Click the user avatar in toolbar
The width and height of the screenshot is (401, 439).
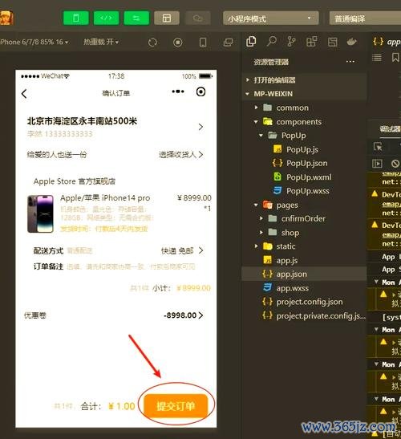point(6,18)
